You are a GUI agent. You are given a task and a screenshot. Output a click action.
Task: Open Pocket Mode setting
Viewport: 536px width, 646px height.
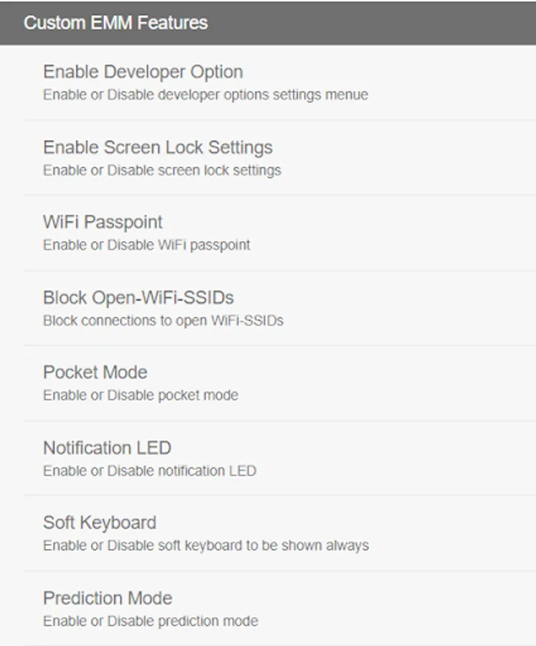280,383
